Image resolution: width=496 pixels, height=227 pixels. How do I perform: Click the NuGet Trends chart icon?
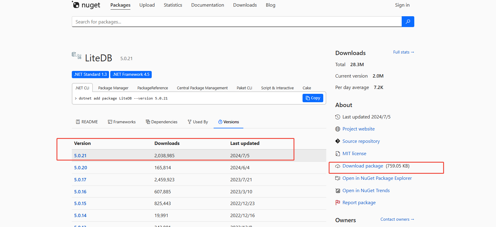tap(338, 191)
